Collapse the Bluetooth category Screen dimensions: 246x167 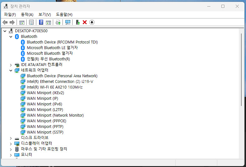click(11, 37)
